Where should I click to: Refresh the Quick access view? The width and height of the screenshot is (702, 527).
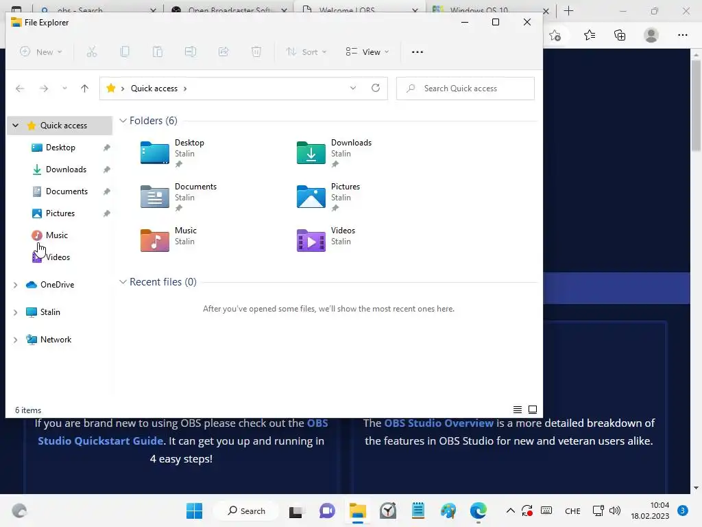[x=376, y=88]
